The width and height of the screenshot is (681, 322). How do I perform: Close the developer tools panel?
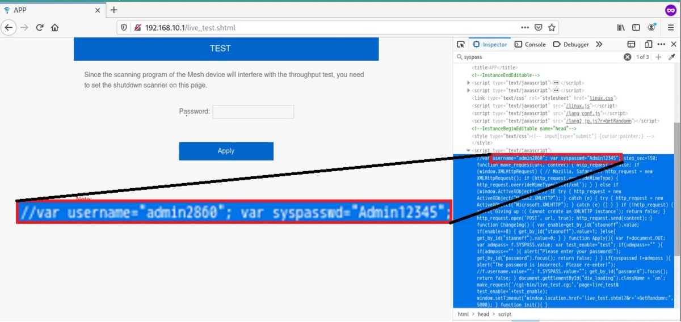tap(673, 44)
